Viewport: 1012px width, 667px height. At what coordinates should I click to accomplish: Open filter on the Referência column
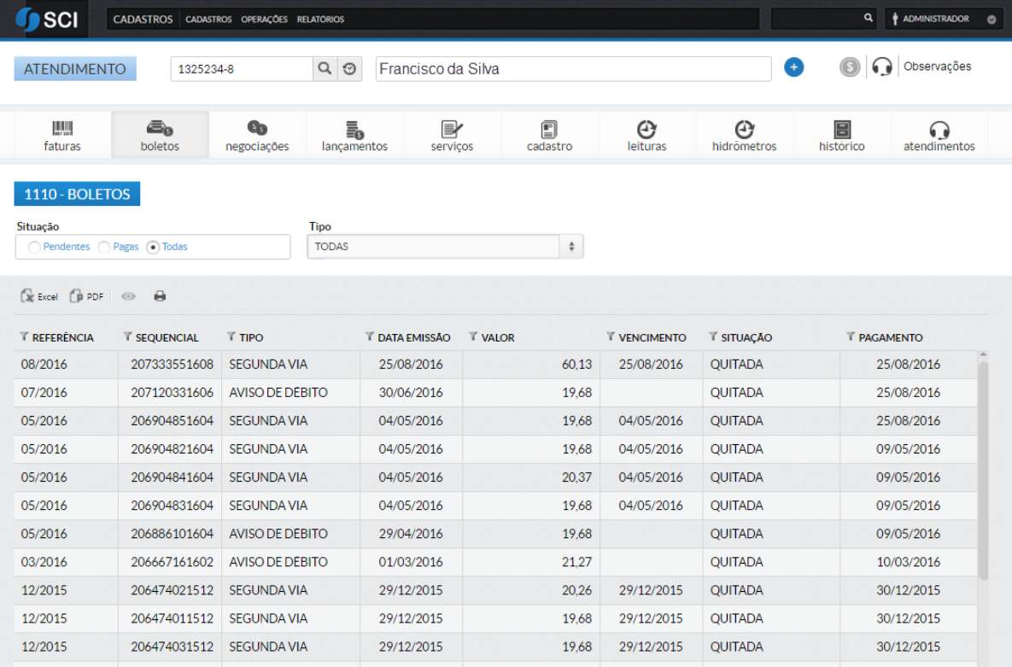[x=24, y=337]
